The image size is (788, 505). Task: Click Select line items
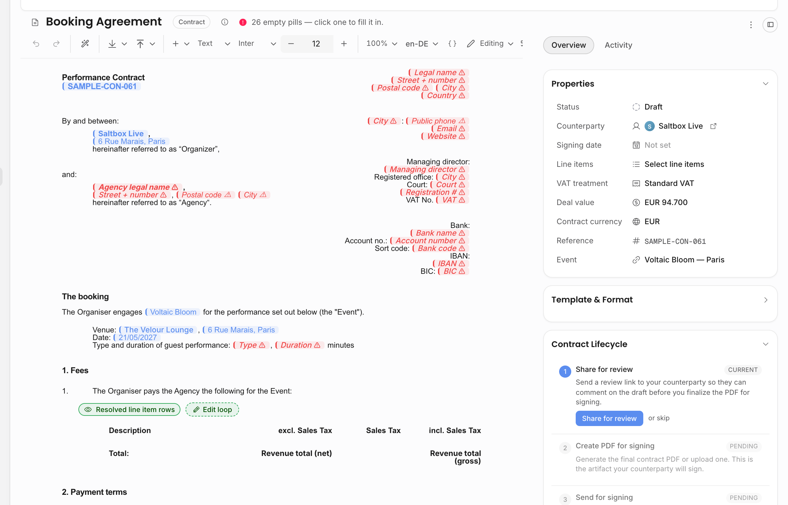click(674, 164)
